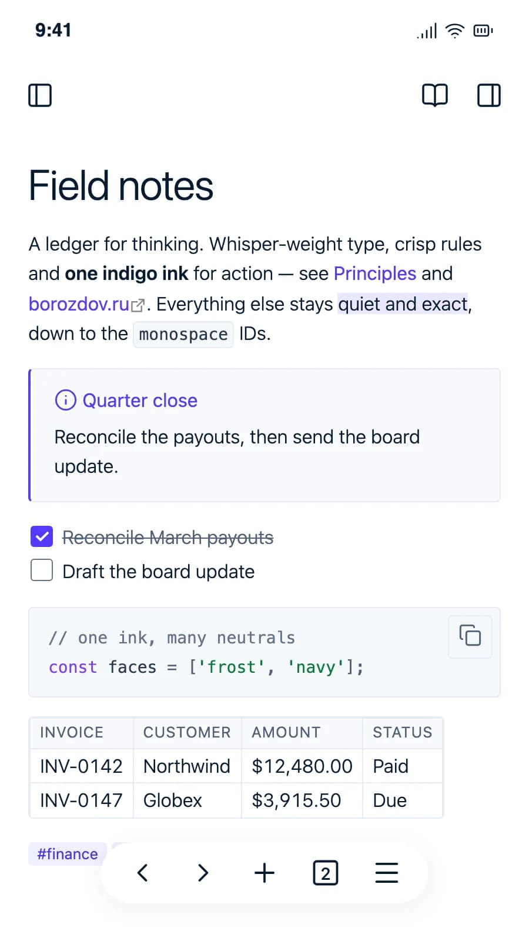Image resolution: width=529 pixels, height=941 pixels.
Task: Toggle the left sidebar panel icon
Action: (40, 95)
